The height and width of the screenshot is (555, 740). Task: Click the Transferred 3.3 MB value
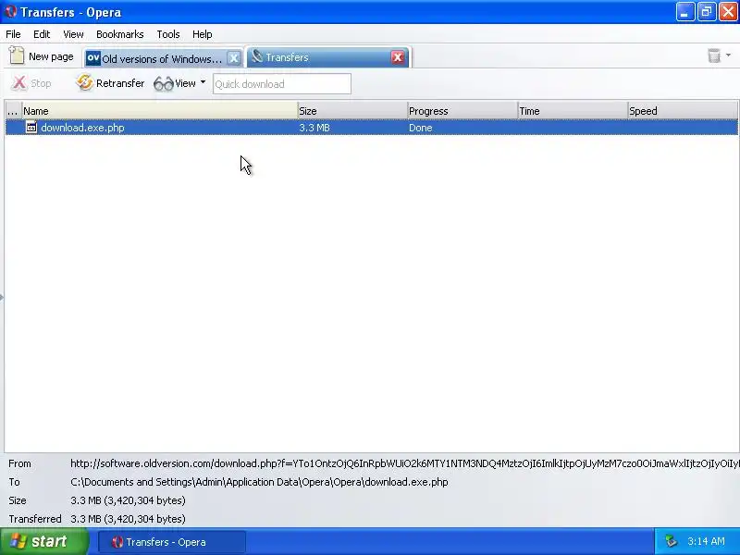pyautogui.click(x=128, y=519)
